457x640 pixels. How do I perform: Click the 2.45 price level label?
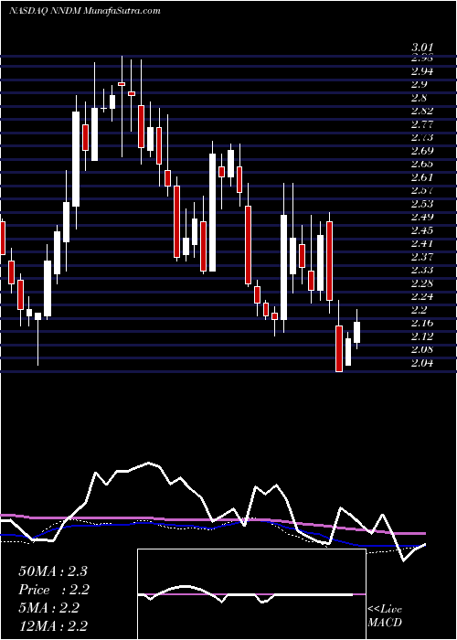[422, 230]
